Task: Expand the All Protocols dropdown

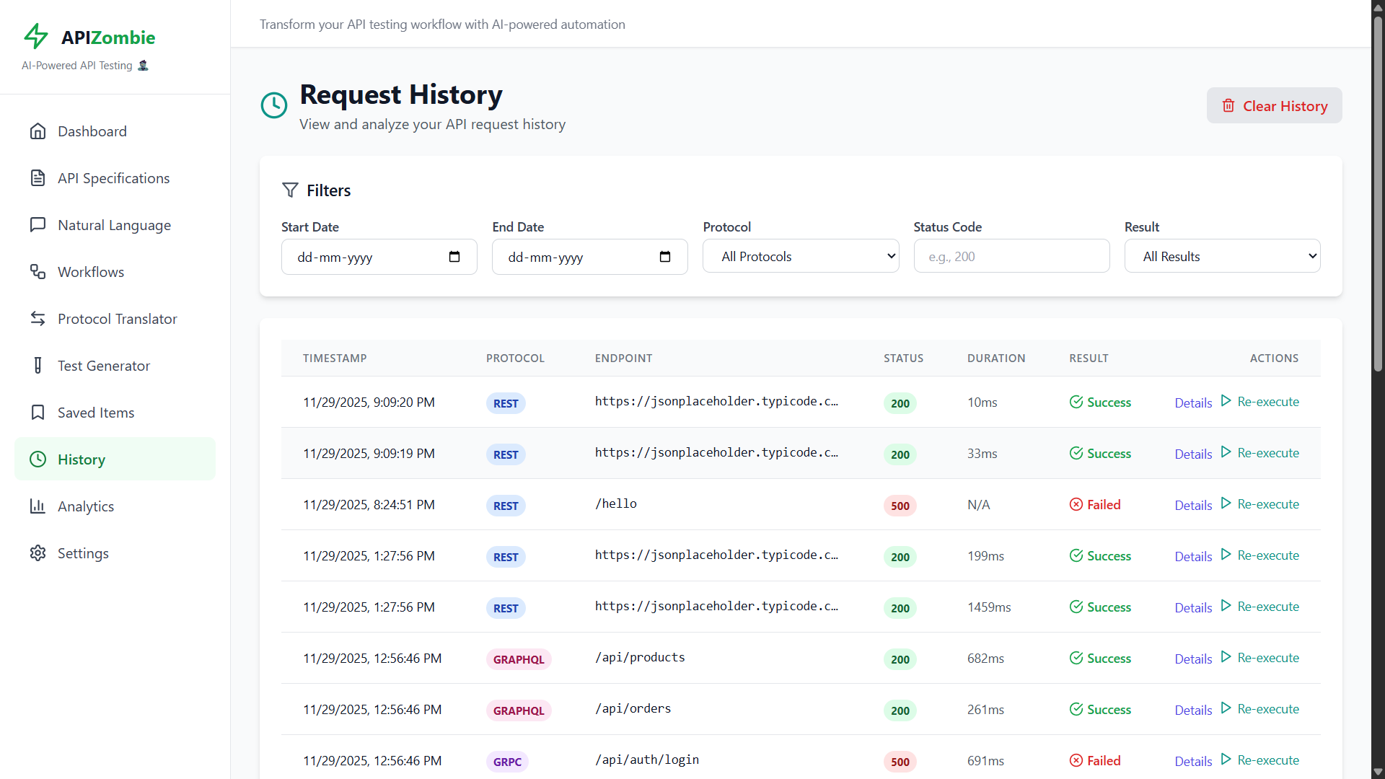Action: point(801,256)
